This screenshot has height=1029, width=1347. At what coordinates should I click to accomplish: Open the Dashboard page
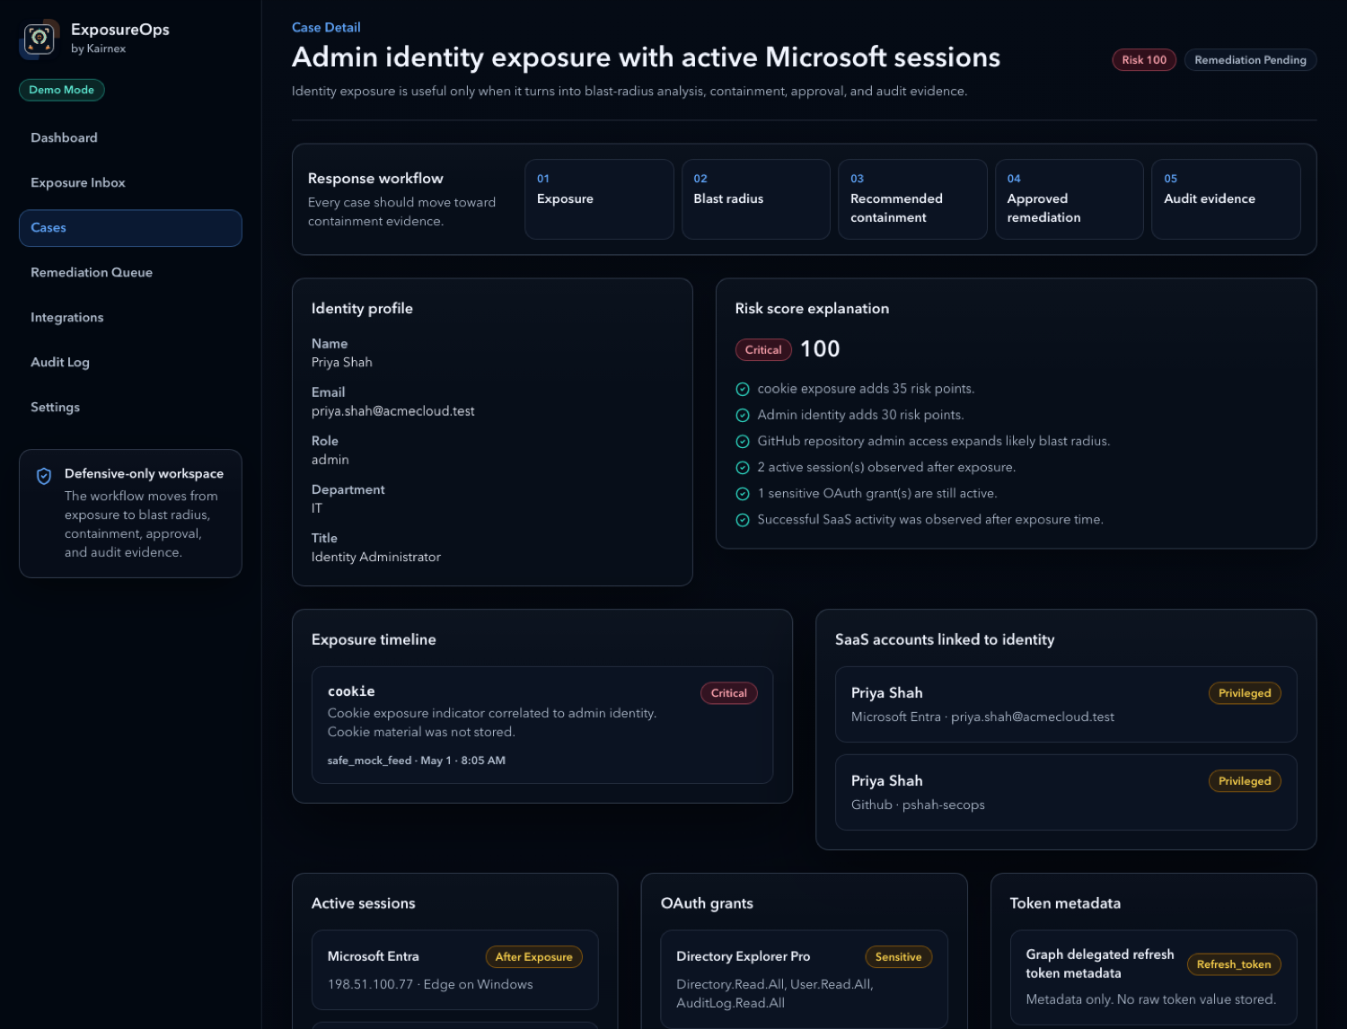pyautogui.click(x=130, y=137)
